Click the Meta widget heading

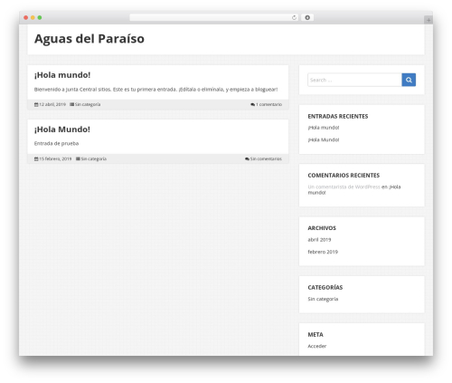tap(315, 335)
